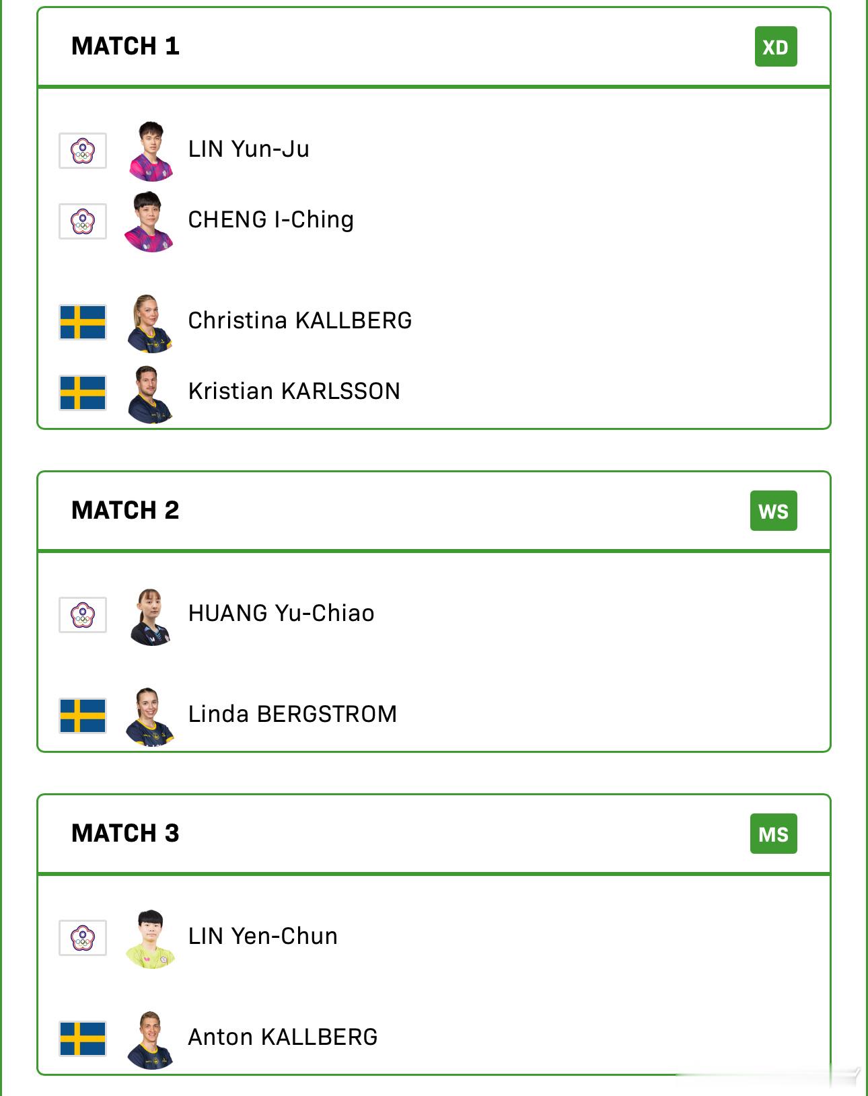Screen dimensions: 868x1096
Task: Open CHENG I-Ching's player photo
Action: click(x=151, y=222)
